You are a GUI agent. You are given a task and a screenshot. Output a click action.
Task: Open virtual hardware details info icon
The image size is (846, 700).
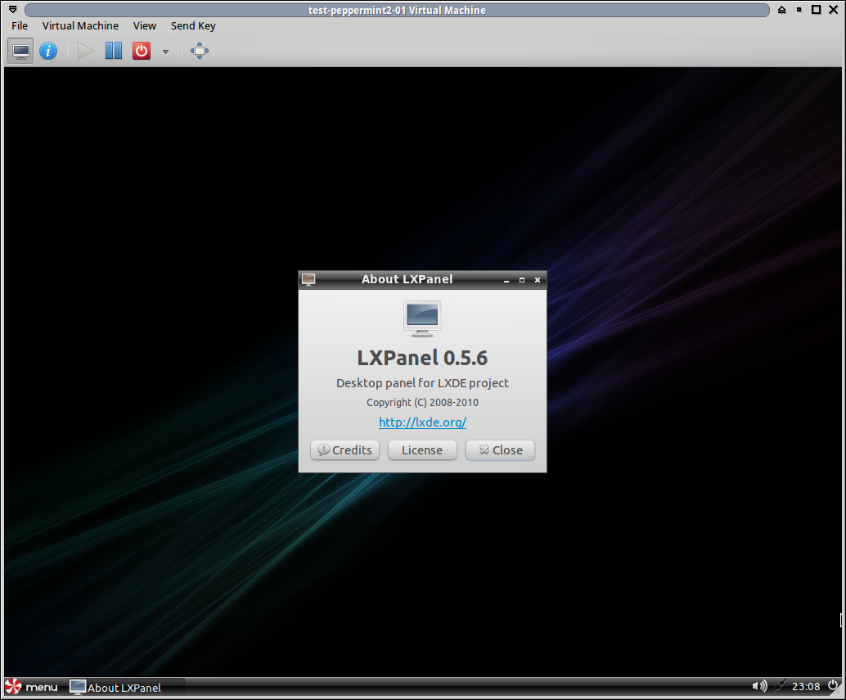48,52
